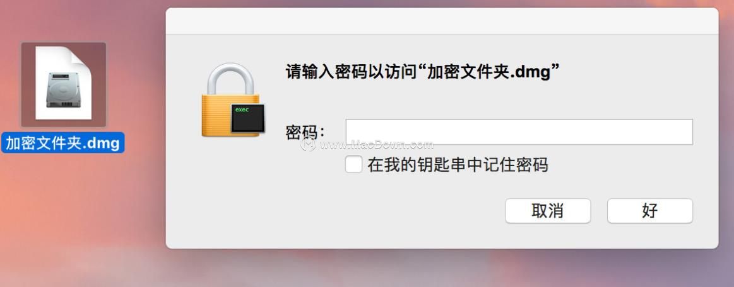Select the 加密文件夹.dmg disk image icon
Viewport: 734px width, 287px height.
tap(64, 84)
